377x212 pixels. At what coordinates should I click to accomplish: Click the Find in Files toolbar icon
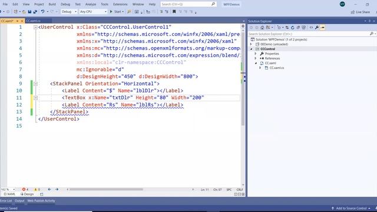tap(129, 12)
